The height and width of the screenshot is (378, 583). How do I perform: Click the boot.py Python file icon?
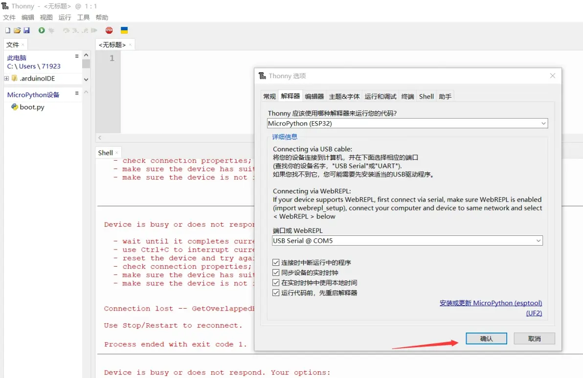pyautogui.click(x=15, y=107)
